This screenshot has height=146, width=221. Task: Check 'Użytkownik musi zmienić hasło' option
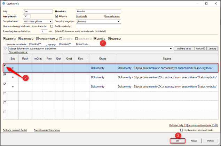[181, 130]
